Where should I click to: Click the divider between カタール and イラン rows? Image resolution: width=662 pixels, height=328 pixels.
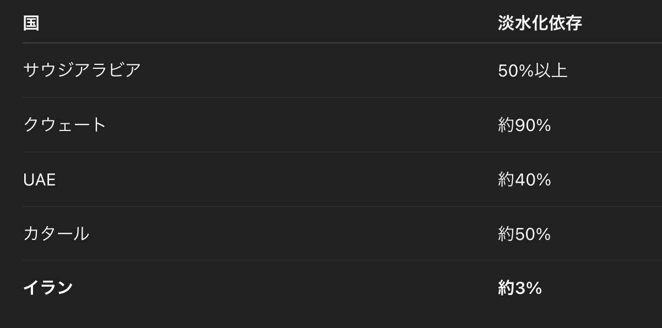330,260
